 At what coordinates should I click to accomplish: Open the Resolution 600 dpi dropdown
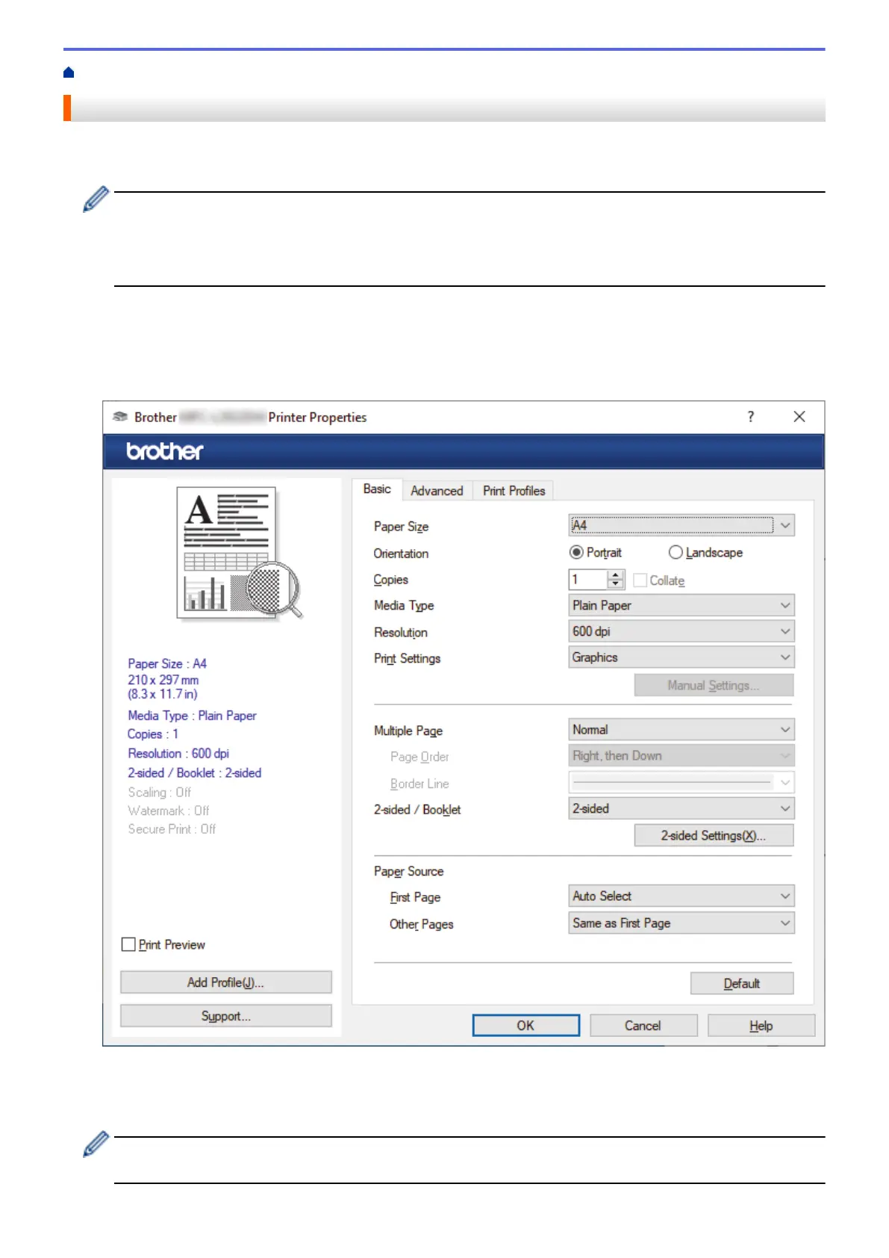click(x=681, y=632)
